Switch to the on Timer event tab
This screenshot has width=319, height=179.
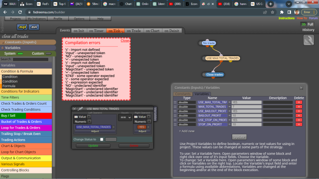[96, 31]
